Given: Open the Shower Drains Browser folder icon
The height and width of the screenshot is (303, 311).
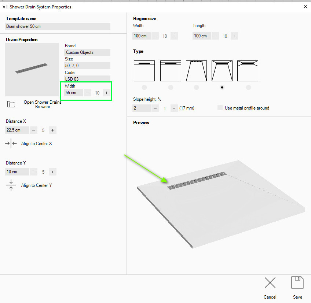Looking at the screenshot, I should point(11,104).
